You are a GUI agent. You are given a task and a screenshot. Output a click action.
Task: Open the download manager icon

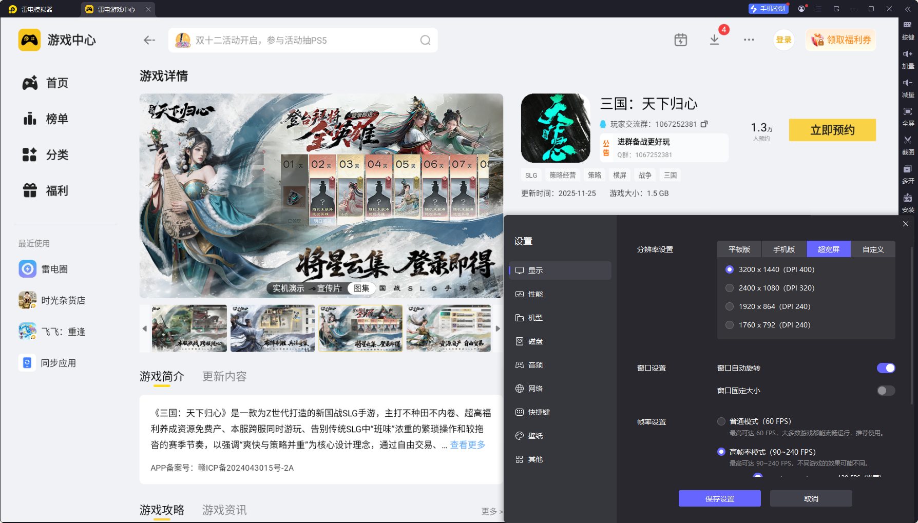714,40
